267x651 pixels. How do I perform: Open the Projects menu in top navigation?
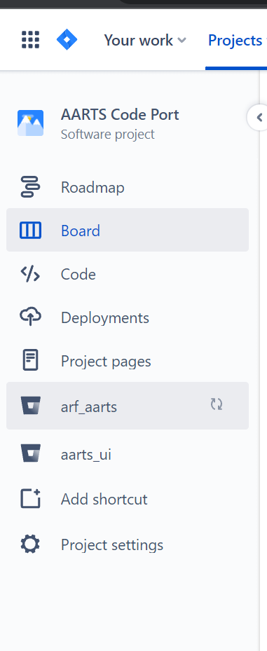[x=236, y=40]
